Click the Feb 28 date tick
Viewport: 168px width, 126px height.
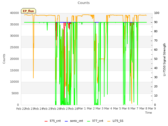tap(73, 109)
